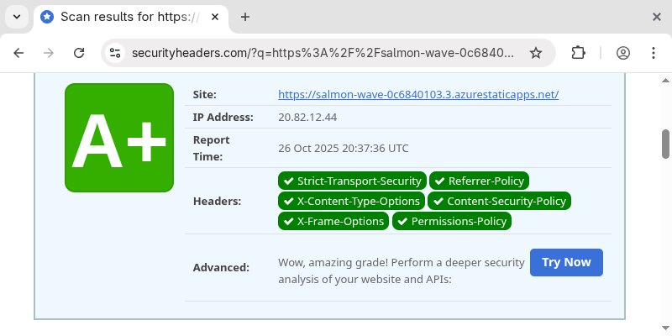Click the browser back arrow
672x336 pixels.
tap(18, 53)
